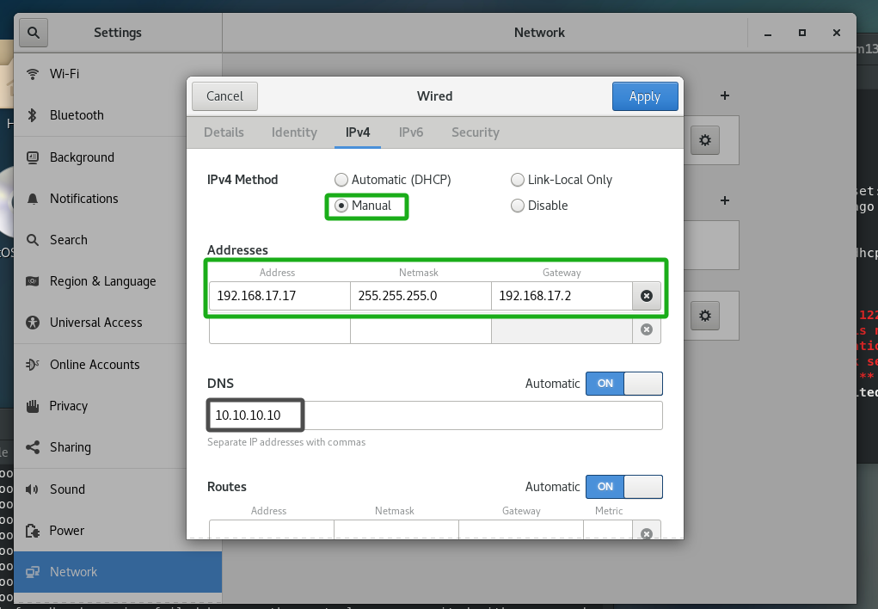Select Automatic (DHCP) radio button

341,180
